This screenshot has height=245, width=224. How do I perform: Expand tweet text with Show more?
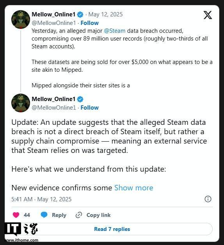click(x=133, y=188)
